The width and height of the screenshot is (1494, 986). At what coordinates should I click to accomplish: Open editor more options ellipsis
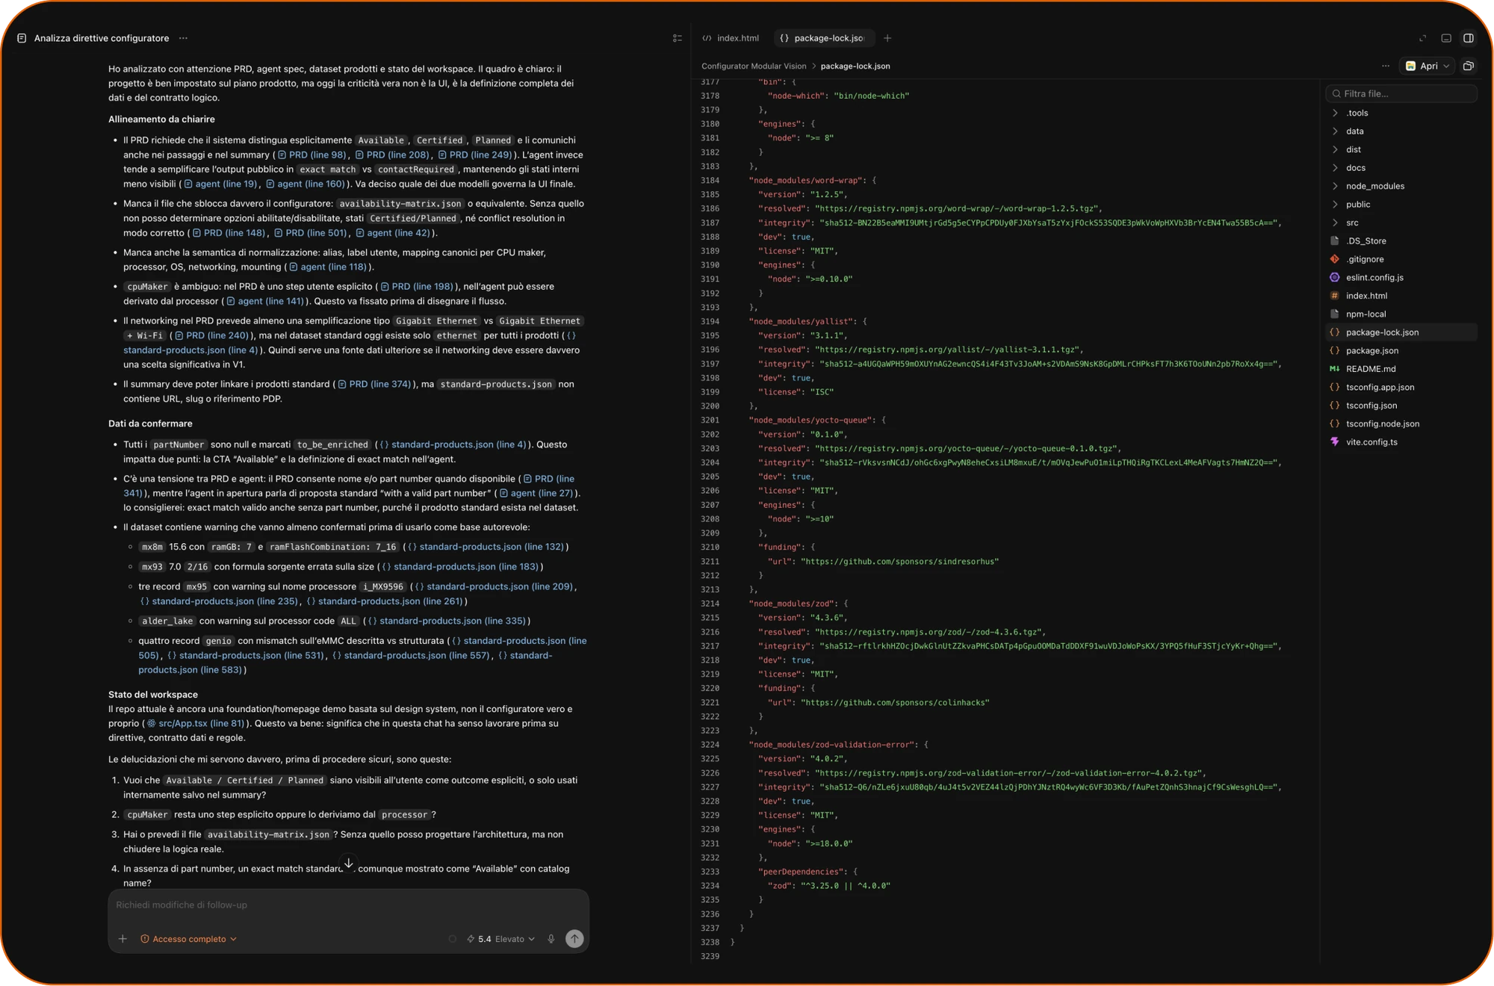pyautogui.click(x=1386, y=66)
